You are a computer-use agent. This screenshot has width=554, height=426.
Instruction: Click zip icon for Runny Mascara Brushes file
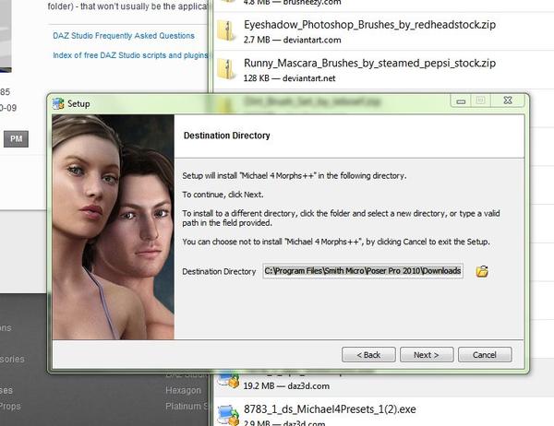pos(226,69)
